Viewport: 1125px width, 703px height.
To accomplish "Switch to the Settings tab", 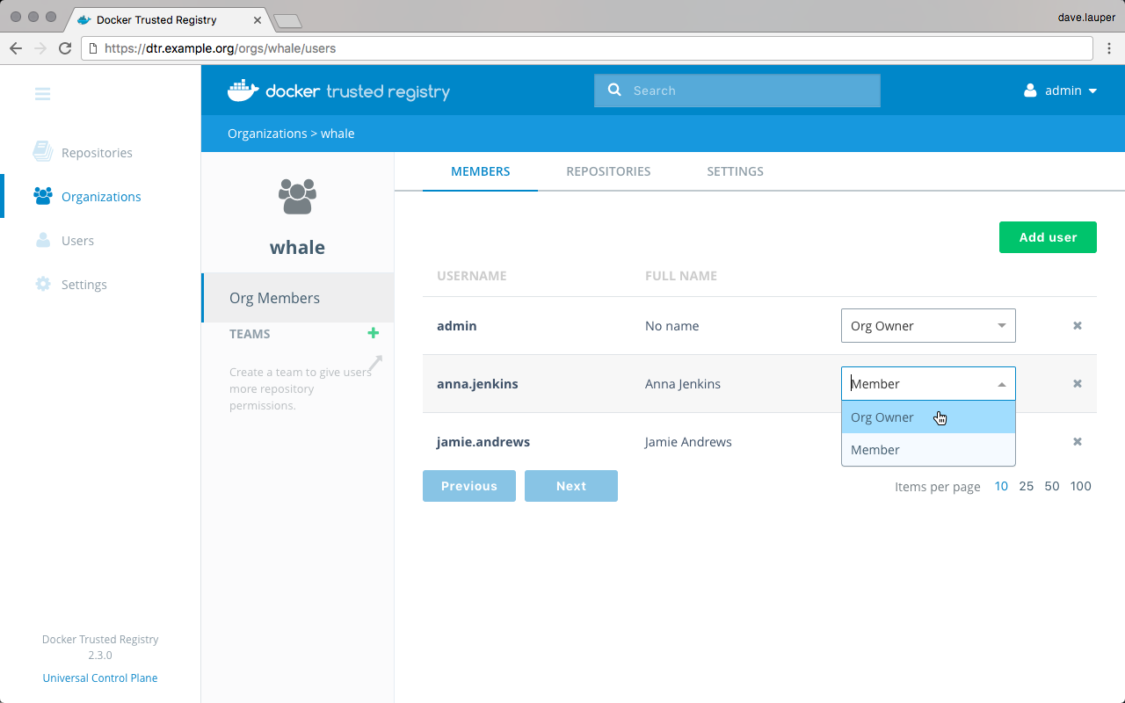I will click(735, 171).
